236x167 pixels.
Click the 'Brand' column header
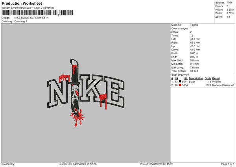tap(216, 78)
